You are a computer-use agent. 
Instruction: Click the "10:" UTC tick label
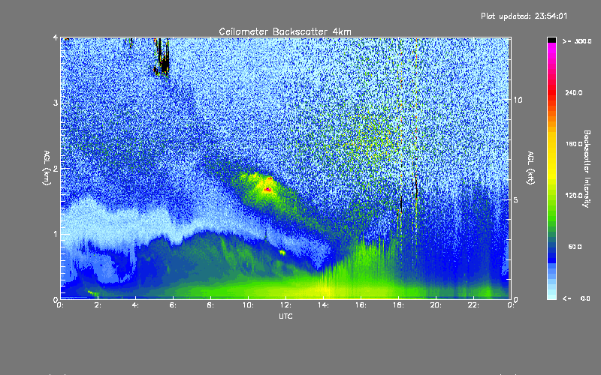pyautogui.click(x=248, y=305)
